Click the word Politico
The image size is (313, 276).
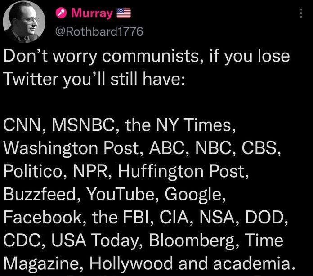[33, 171]
